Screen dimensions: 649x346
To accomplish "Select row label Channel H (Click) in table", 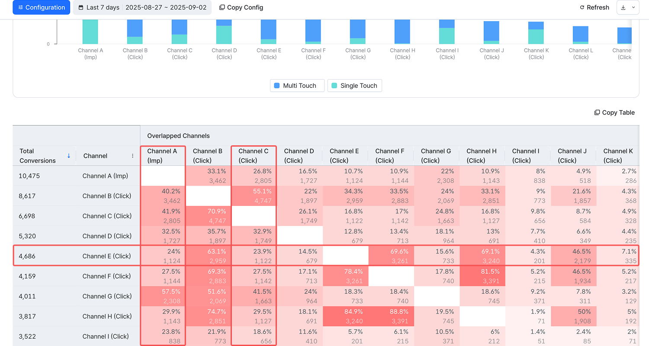I will pos(107,316).
